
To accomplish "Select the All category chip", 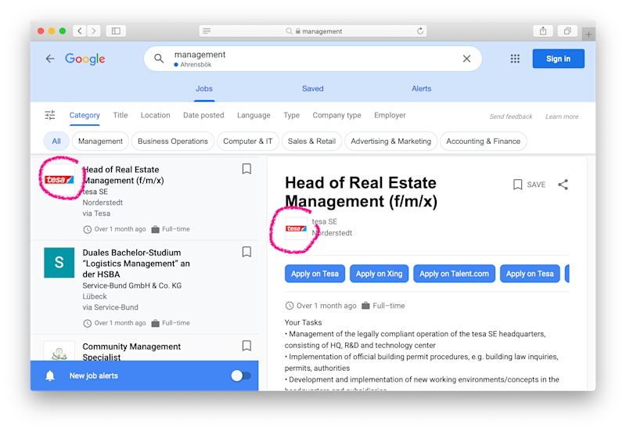I will coord(56,142).
